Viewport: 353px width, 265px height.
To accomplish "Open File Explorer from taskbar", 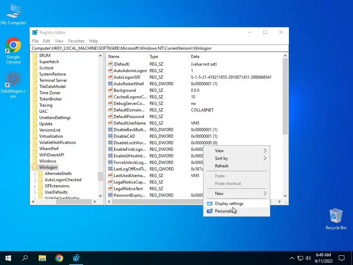I will coord(42,258).
